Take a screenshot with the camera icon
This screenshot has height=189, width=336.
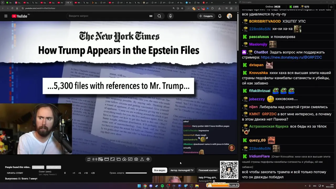[136, 159]
